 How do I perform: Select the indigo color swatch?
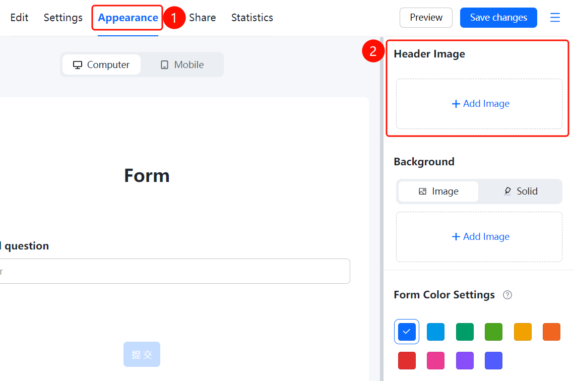493,361
